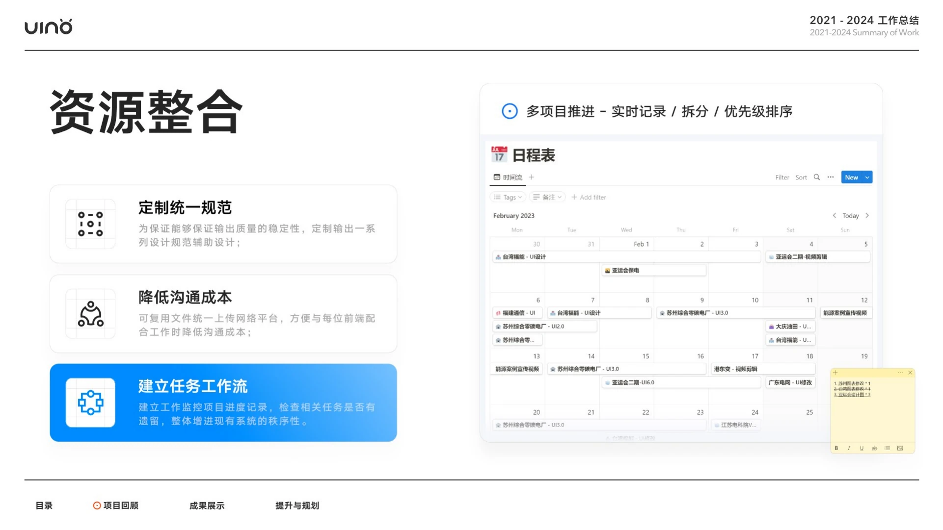This screenshot has width=943, height=530.
Task: Open the 广东电网 - UI修改 calendar entry
Action: coord(790,382)
